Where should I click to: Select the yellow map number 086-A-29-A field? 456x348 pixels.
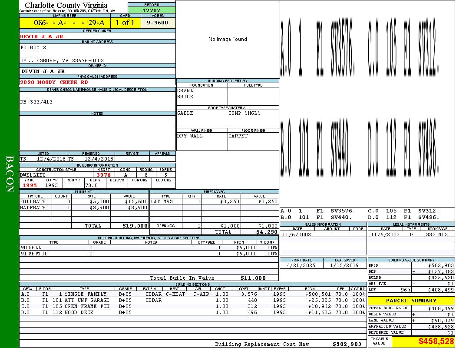(65, 23)
